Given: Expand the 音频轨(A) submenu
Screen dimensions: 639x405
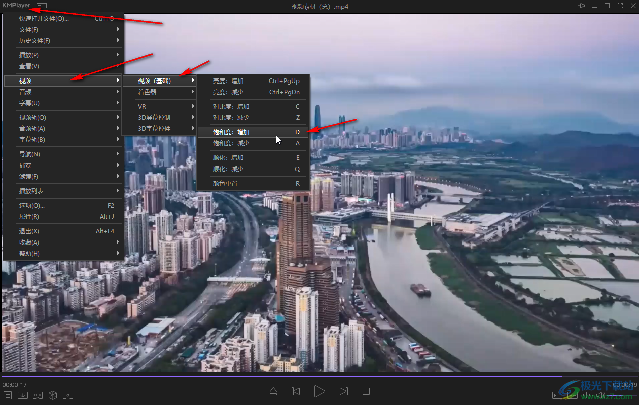Looking at the screenshot, I should click(x=63, y=128).
